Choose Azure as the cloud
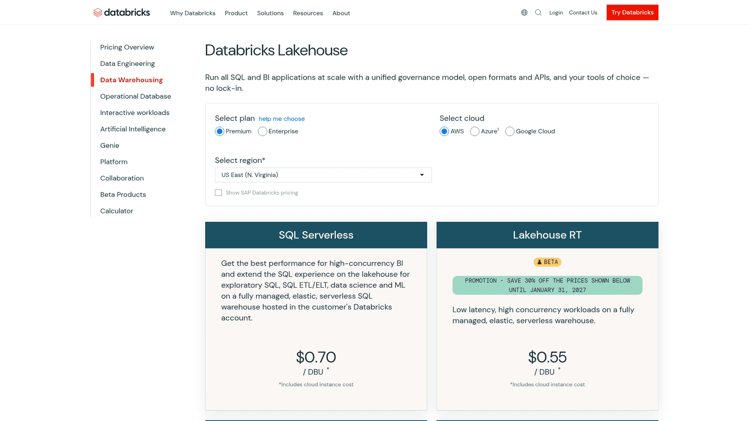Screen dimensions: 749x421 pyautogui.click(x=475, y=131)
